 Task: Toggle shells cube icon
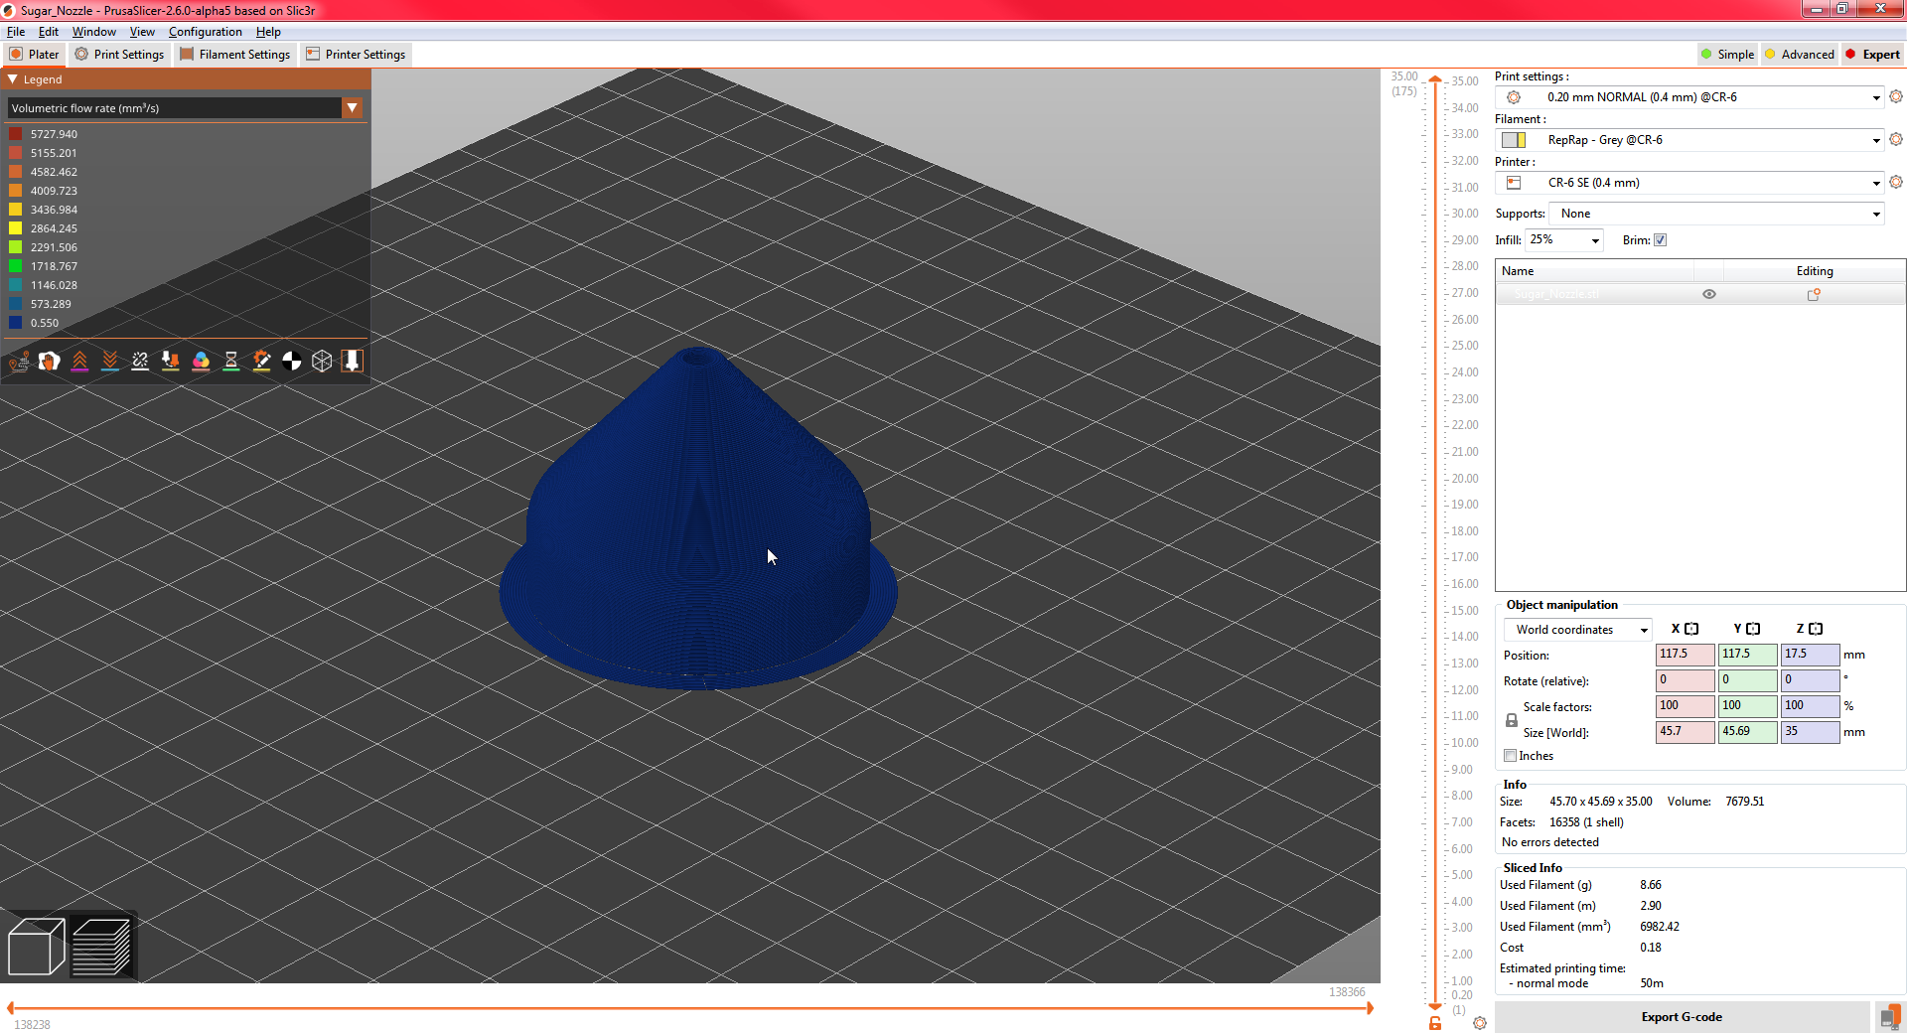[322, 362]
